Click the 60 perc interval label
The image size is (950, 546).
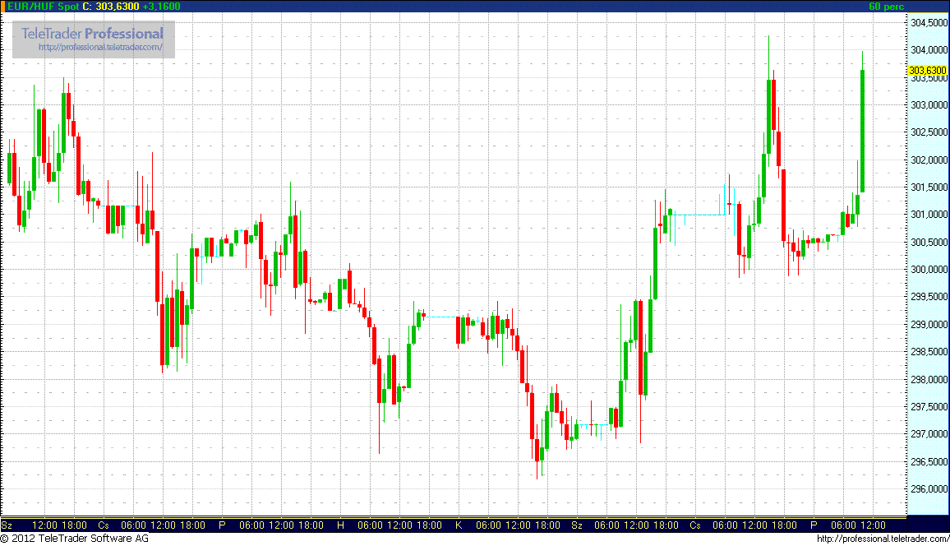pos(886,6)
